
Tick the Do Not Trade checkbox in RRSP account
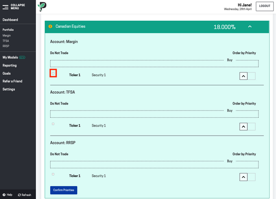[53, 174]
